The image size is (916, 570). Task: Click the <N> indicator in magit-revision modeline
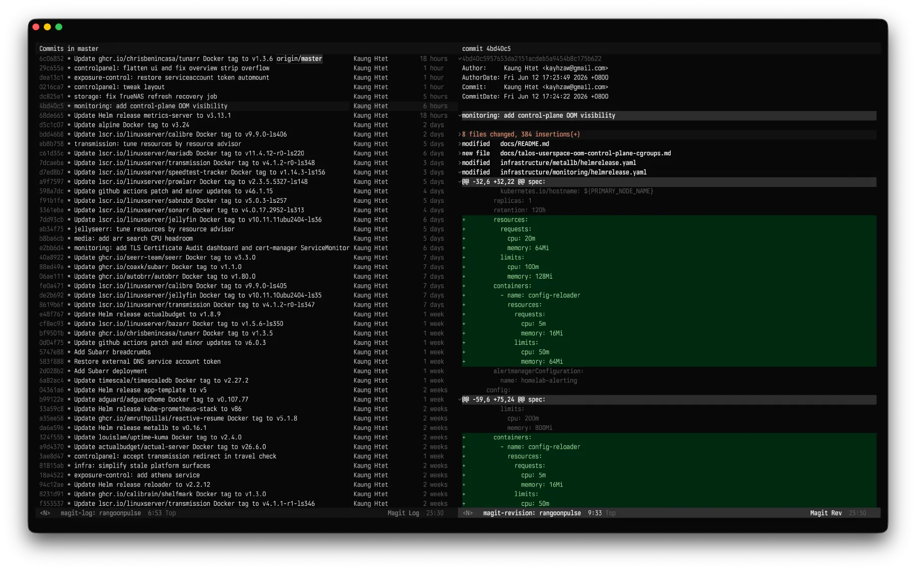(x=468, y=513)
